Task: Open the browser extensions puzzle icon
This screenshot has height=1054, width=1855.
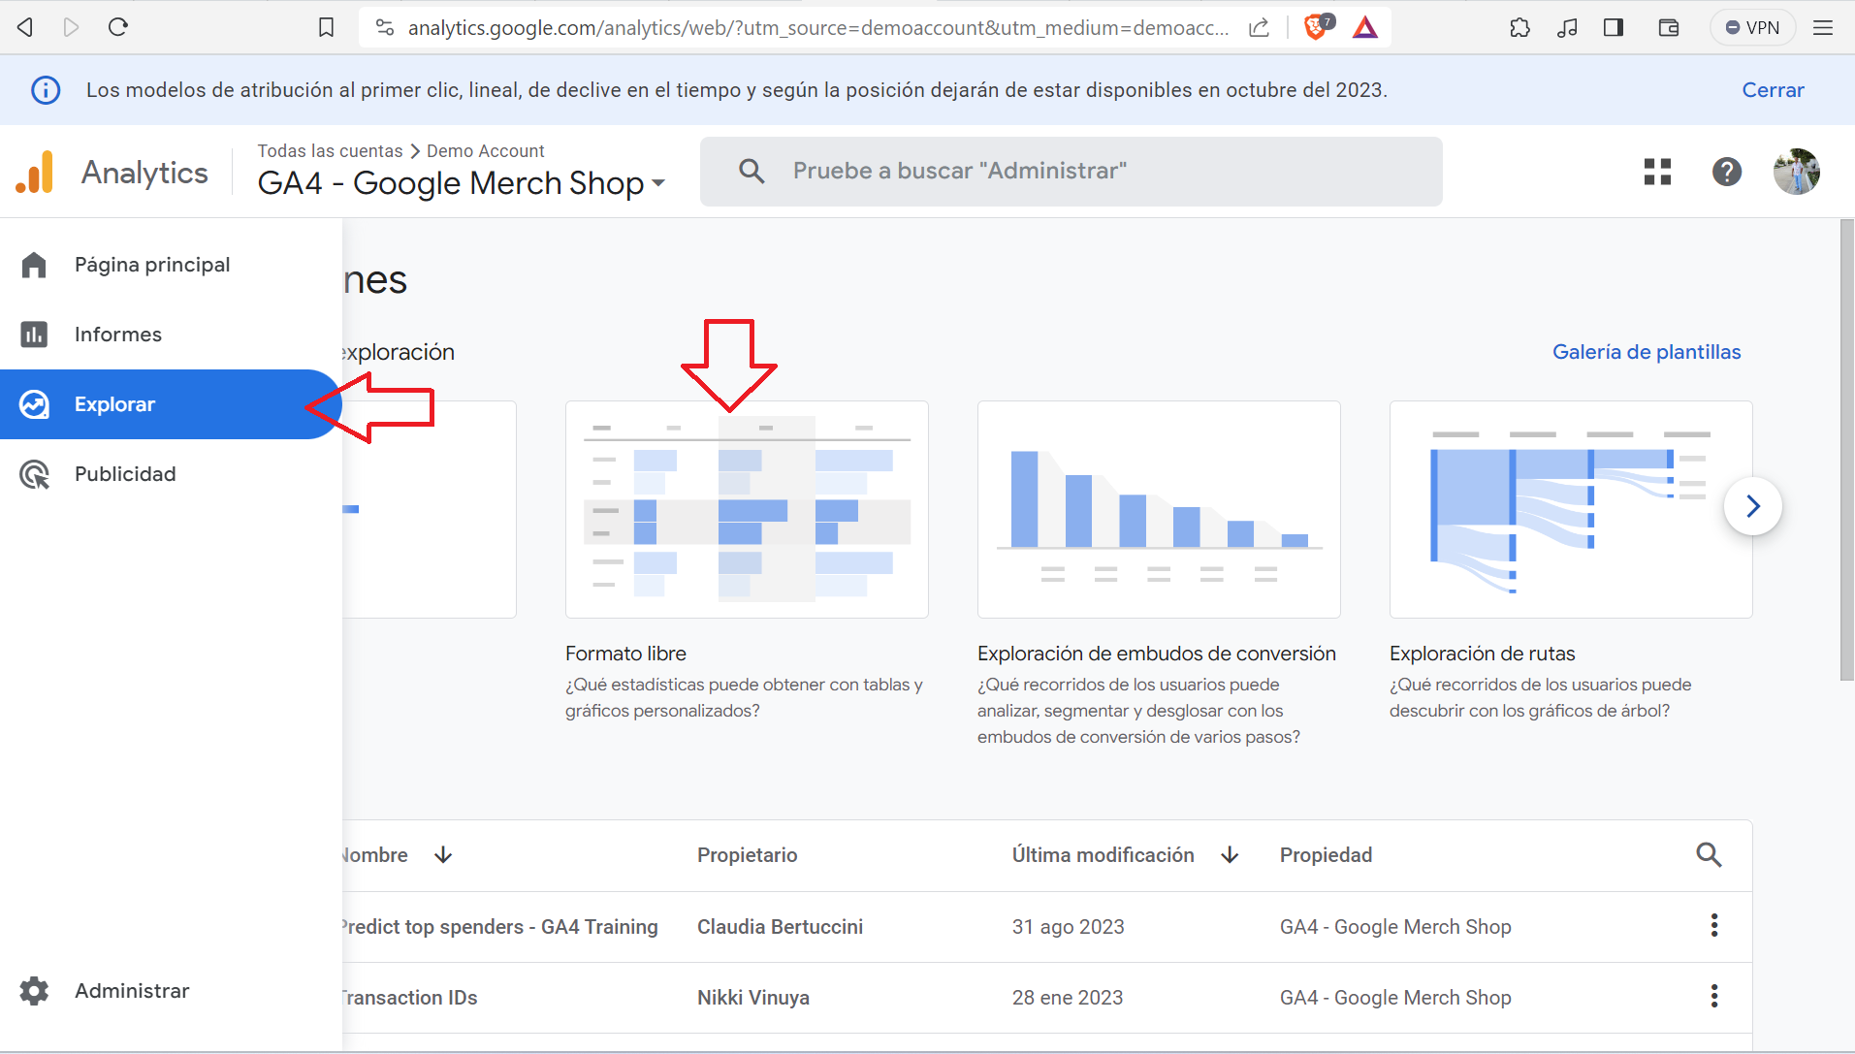Action: pyautogui.click(x=1519, y=27)
